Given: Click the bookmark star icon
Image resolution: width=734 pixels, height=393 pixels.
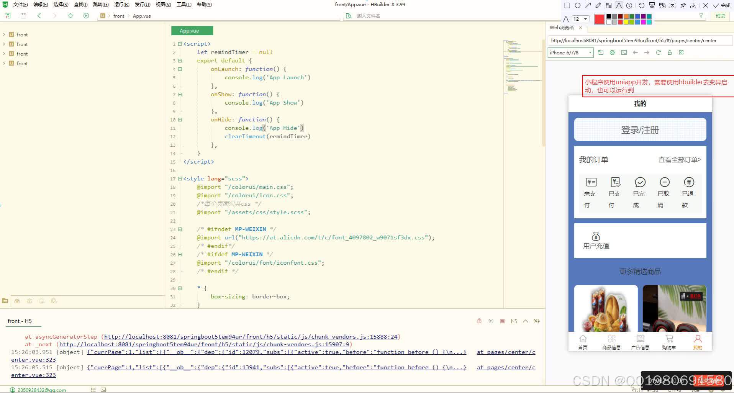Looking at the screenshot, I should click(x=70, y=16).
